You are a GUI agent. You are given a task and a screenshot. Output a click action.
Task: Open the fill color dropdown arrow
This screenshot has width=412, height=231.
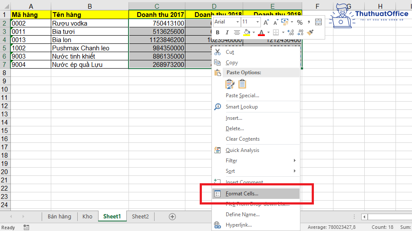[x=254, y=33]
